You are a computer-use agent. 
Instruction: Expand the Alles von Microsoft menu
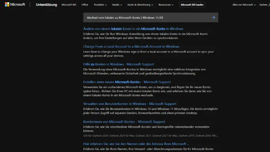(244, 5)
